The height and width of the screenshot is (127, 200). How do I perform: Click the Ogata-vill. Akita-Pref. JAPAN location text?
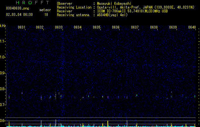146,7
